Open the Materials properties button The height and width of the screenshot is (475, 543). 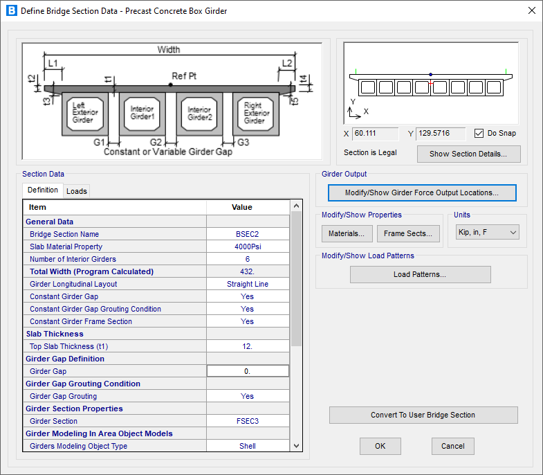[347, 233]
